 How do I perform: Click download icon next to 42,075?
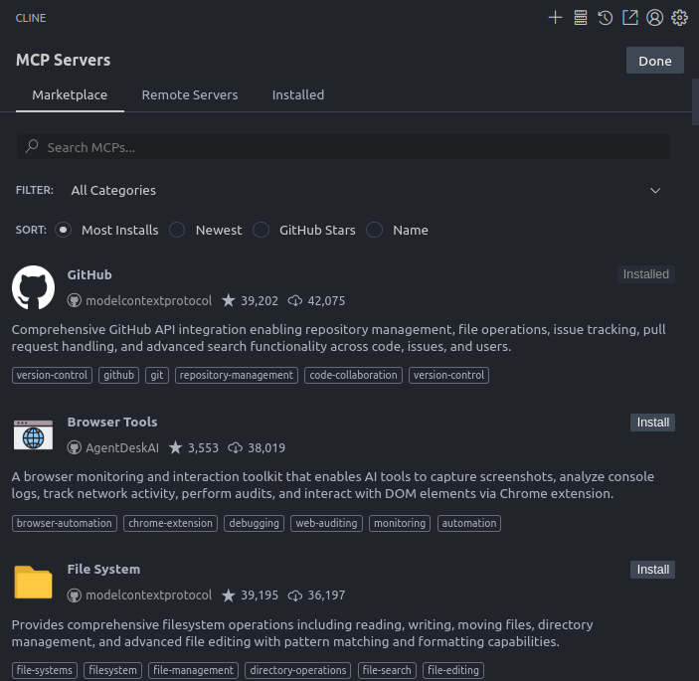[294, 301]
